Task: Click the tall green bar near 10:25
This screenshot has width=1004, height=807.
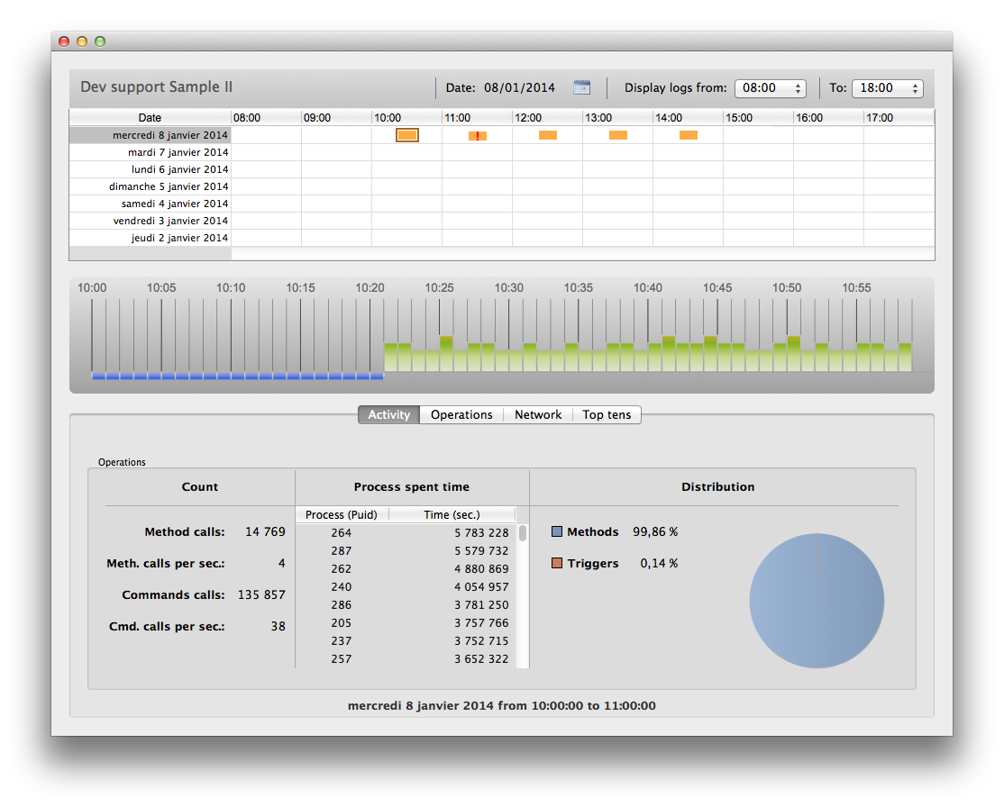Action: point(446,353)
